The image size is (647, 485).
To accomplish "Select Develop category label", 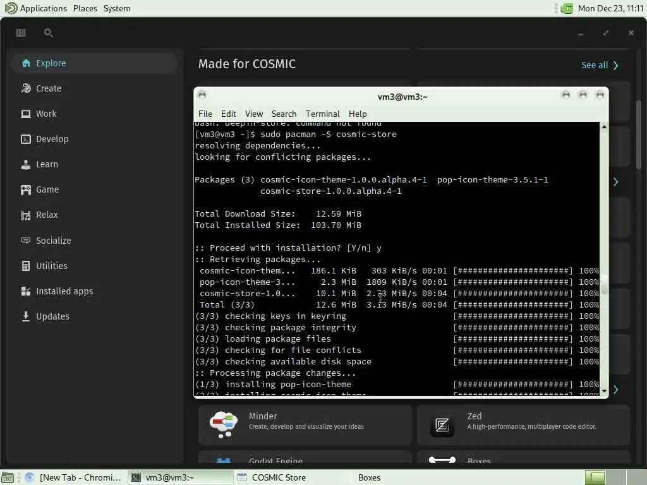I will tap(52, 139).
